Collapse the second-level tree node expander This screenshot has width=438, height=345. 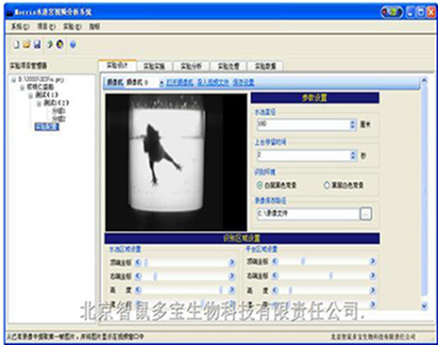(x=22, y=88)
